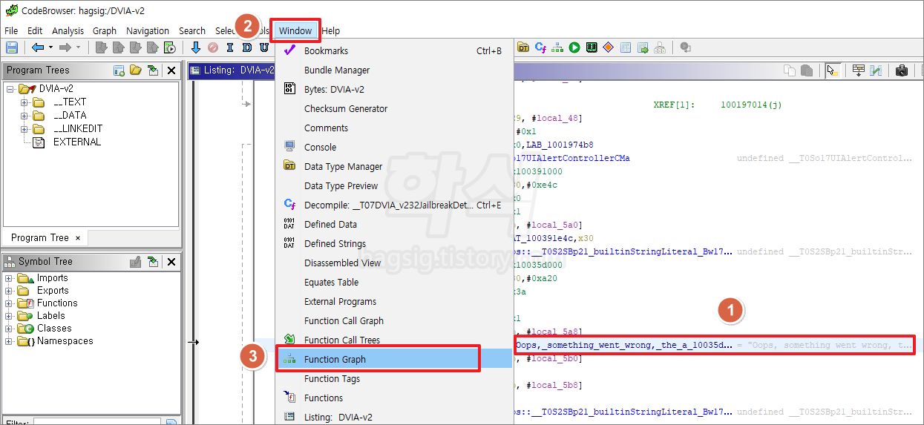Screen dimensions: 924x425
Task: Close the Program Tree tab
Action: pyautogui.click(x=78, y=238)
